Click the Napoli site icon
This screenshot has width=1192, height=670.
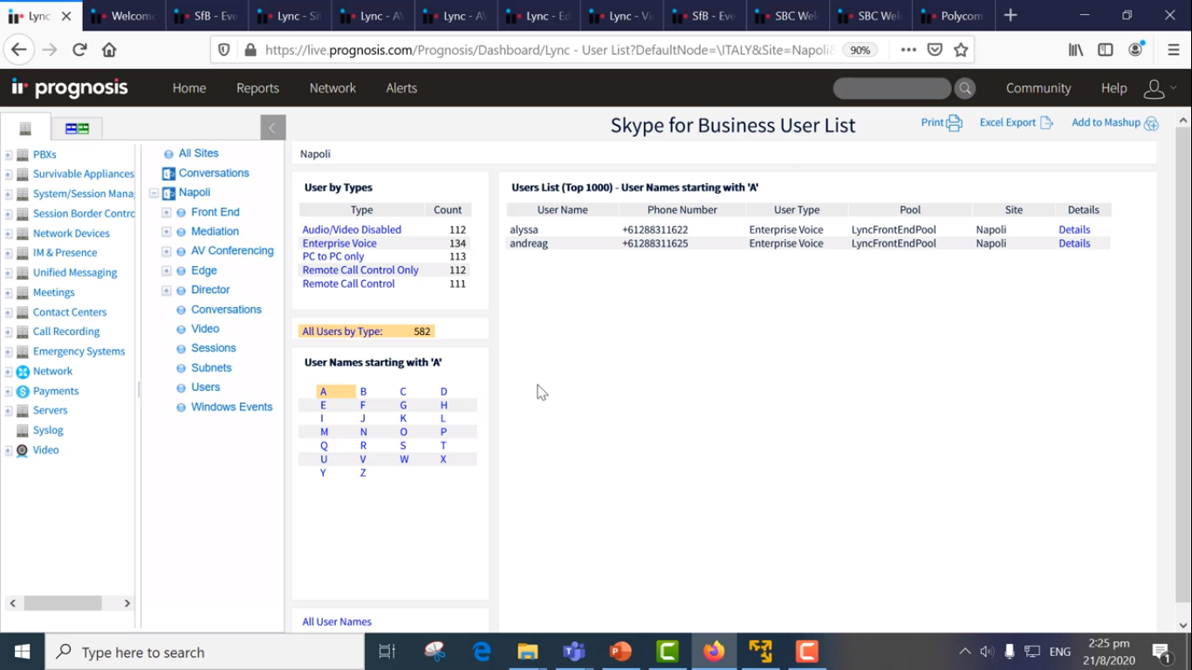(x=169, y=193)
